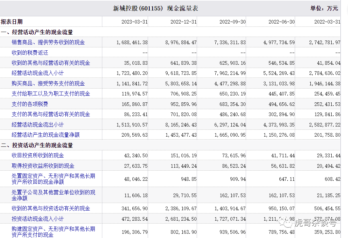Select the 经营活动现金流入小计 link
This screenshot has width=348, height=238.
[x=38, y=73]
